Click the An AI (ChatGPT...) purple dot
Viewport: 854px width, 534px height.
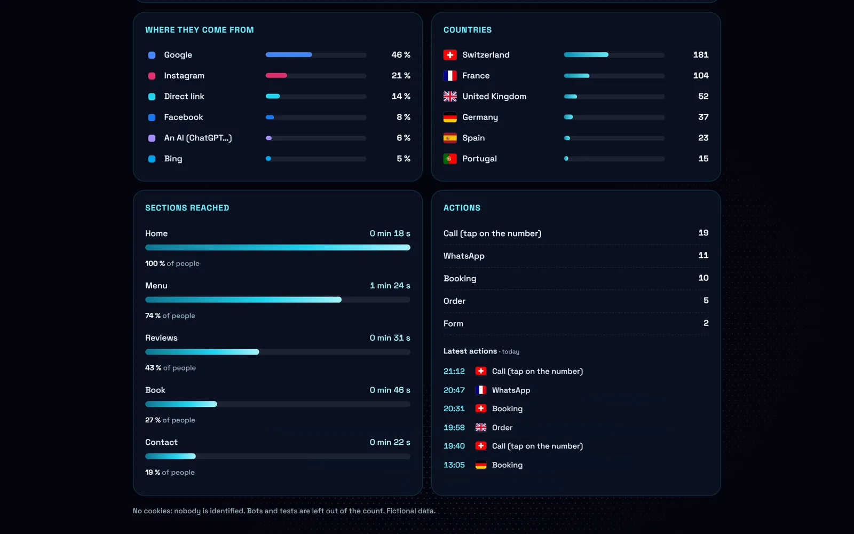(152, 138)
